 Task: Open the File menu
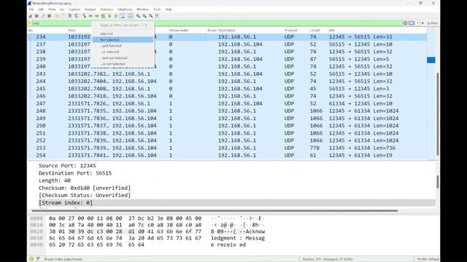31,9
